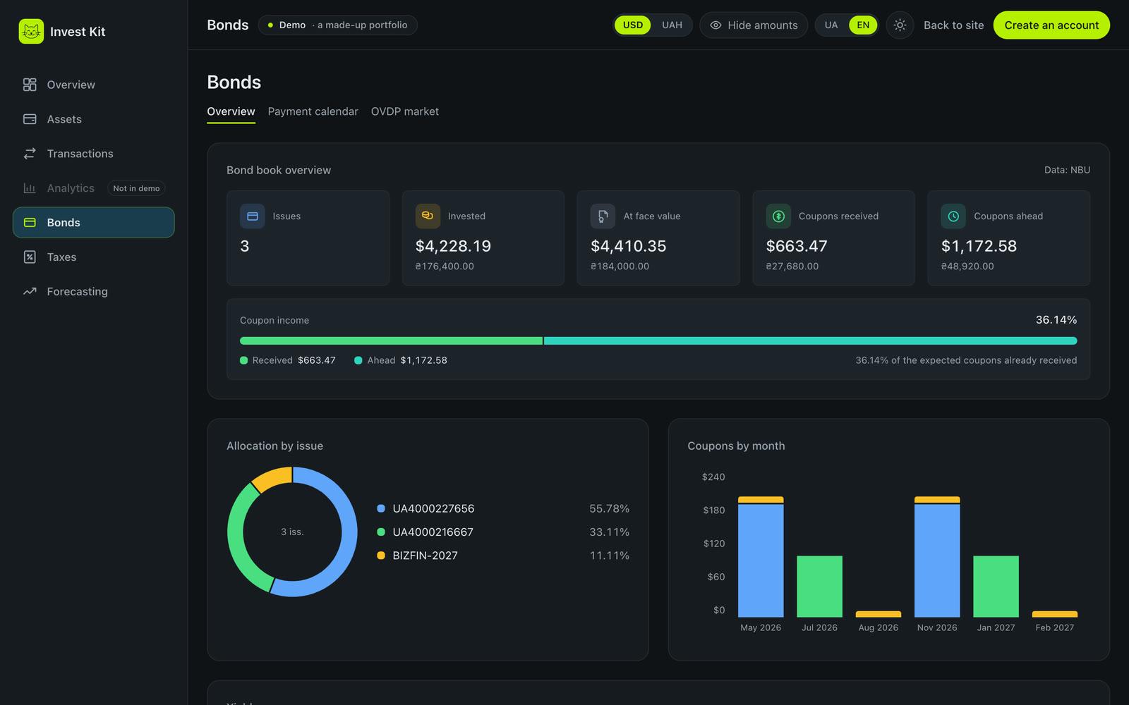
Task: Click the At face value icon
Action: coord(603,216)
